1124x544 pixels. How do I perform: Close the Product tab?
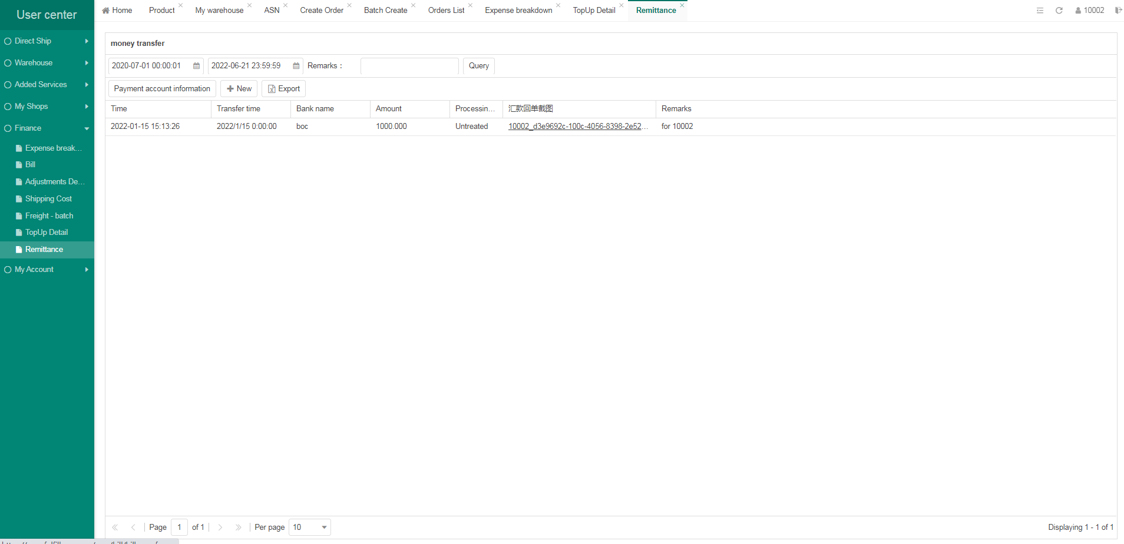coord(180,5)
